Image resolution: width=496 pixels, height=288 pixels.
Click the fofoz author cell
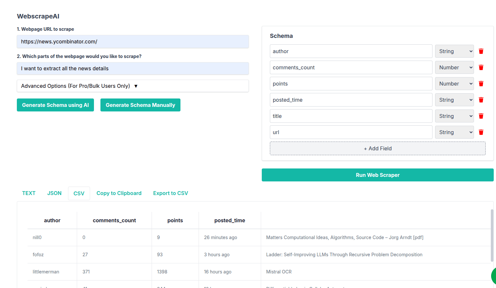52,255
